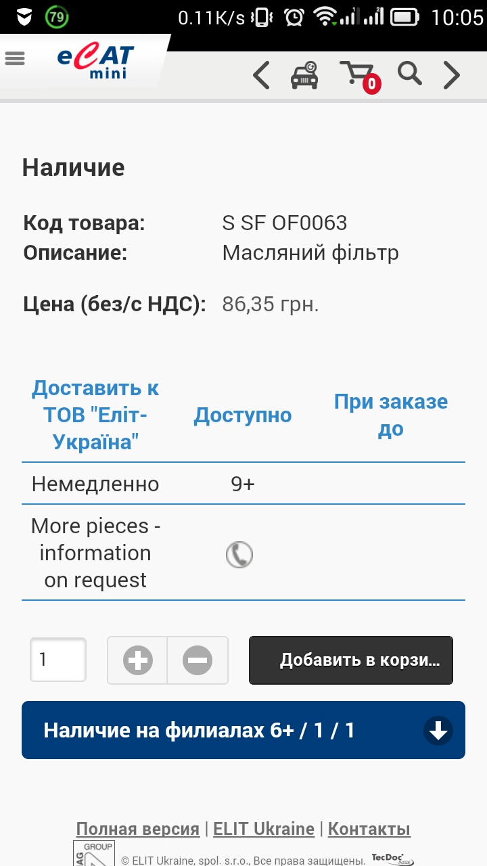Tap the При заказе до column header
Screen dimensions: 487x866
click(391, 415)
